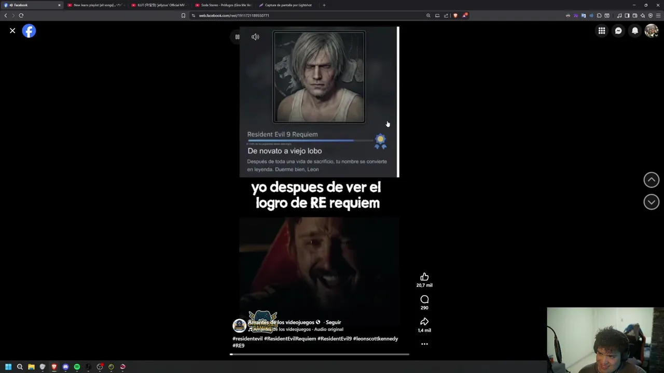664x373 pixels.
Task: Go to the previous reel chevron up
Action: (x=652, y=180)
